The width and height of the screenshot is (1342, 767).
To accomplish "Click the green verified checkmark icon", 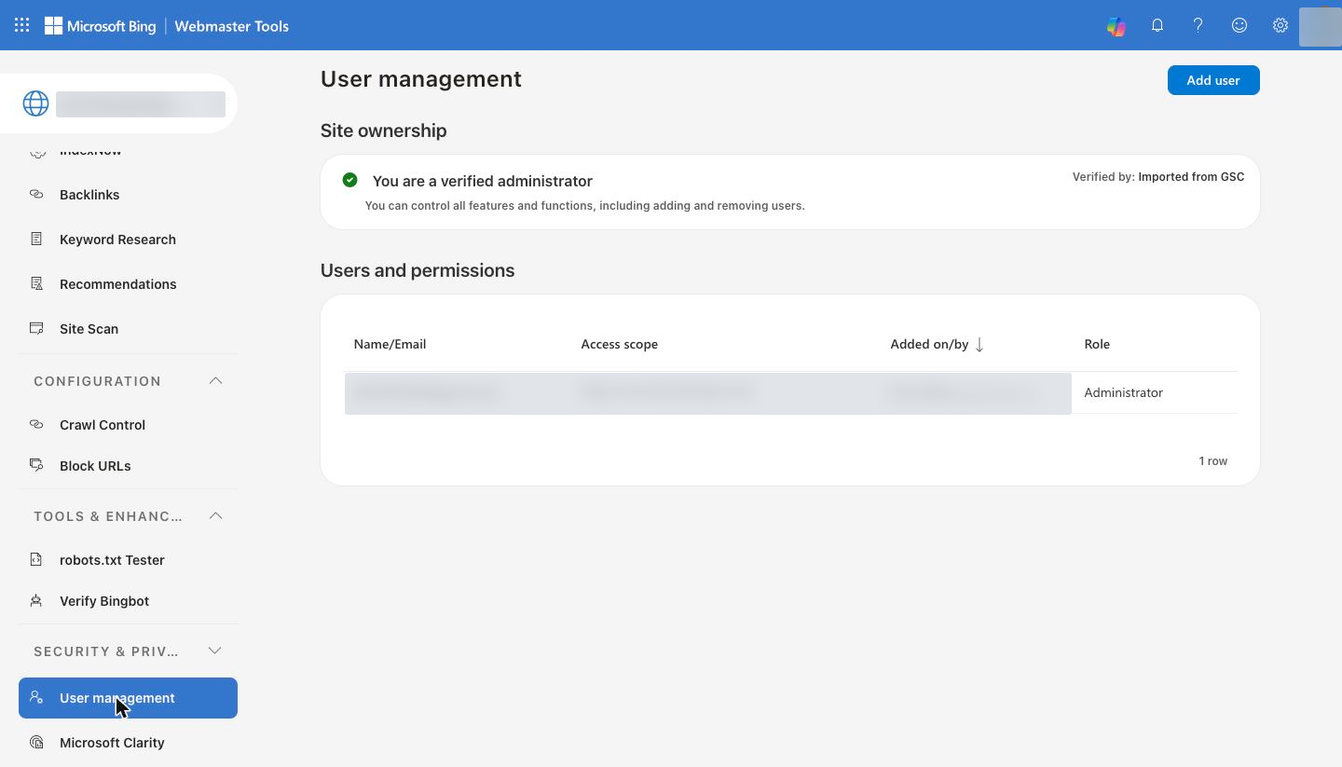I will [349, 180].
